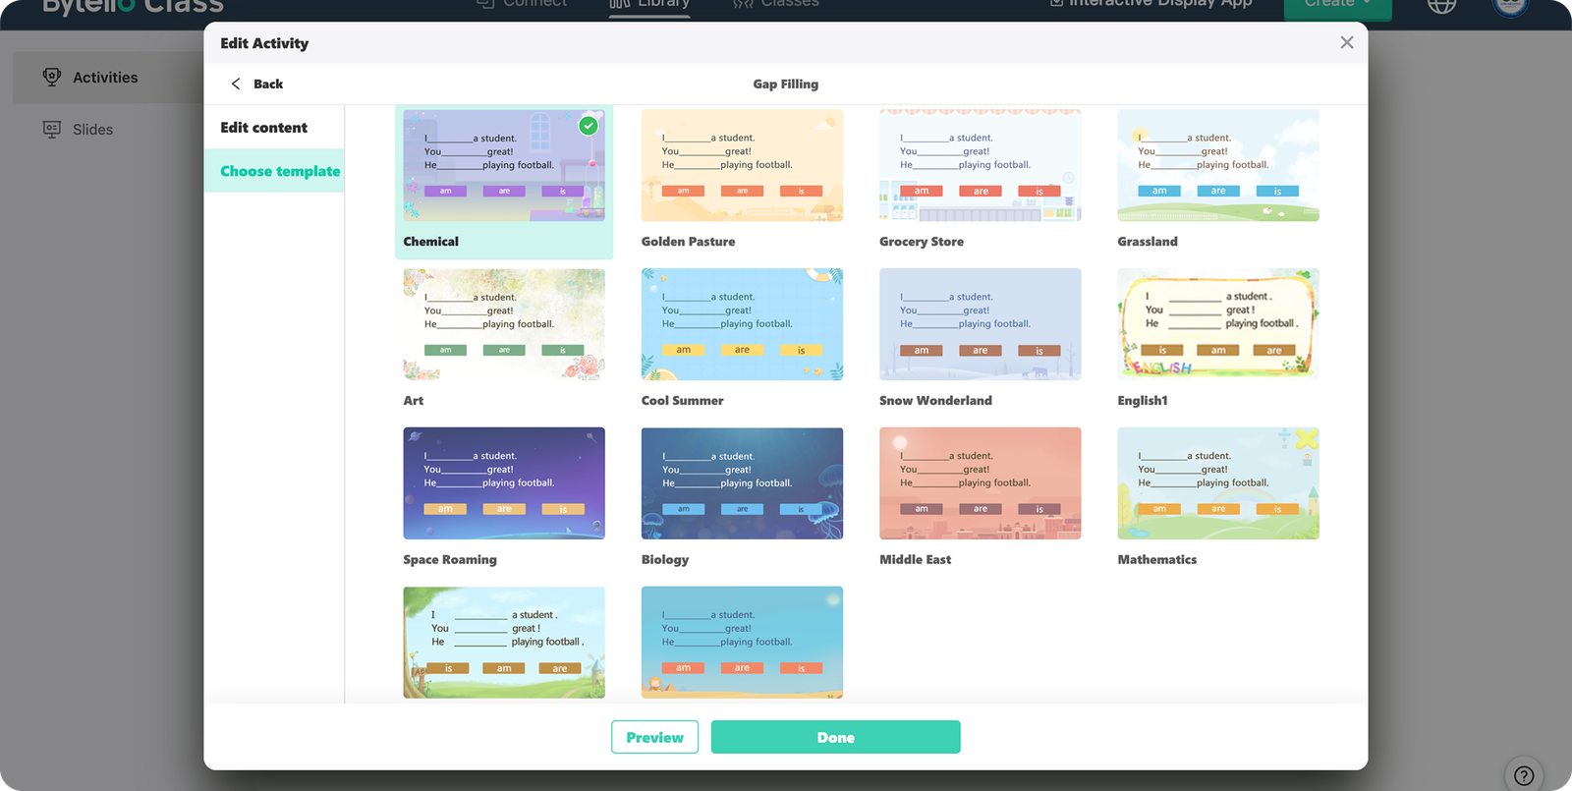Select the Middle East template
Image resolution: width=1572 pixels, height=791 pixels.
[x=980, y=483]
